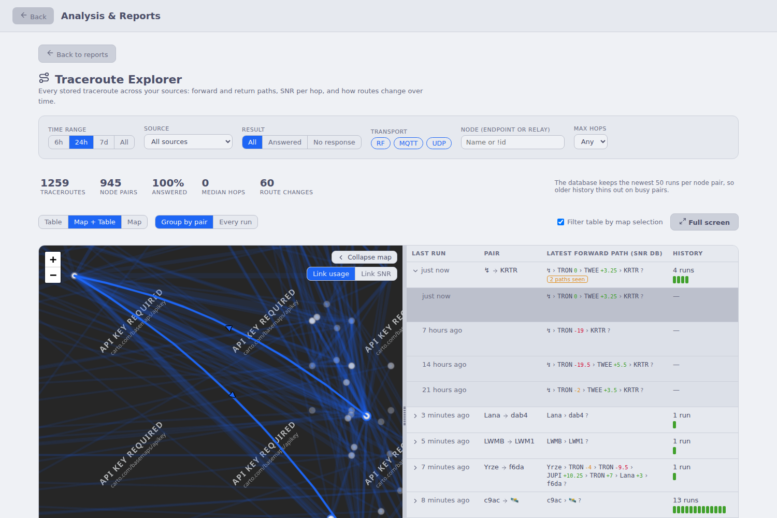The height and width of the screenshot is (518, 777).
Task: Click the map/table splitter handle
Action: click(405, 416)
